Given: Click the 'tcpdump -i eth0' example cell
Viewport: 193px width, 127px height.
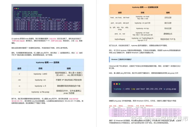Looking at the screenshot, I should [40, 74].
